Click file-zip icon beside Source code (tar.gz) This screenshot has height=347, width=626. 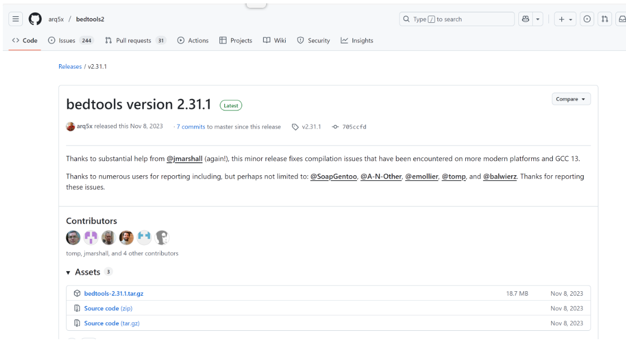point(77,324)
